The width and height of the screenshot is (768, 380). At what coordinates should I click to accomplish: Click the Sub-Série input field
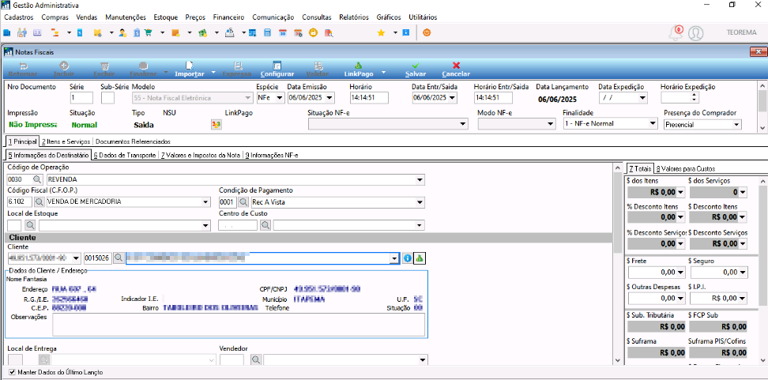point(107,98)
